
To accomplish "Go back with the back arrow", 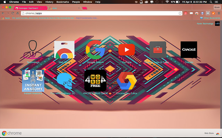I will click(x=3, y=13).
